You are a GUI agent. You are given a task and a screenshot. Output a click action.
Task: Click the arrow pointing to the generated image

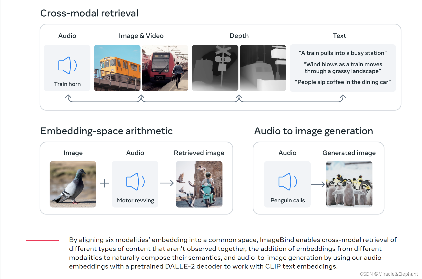318,184
